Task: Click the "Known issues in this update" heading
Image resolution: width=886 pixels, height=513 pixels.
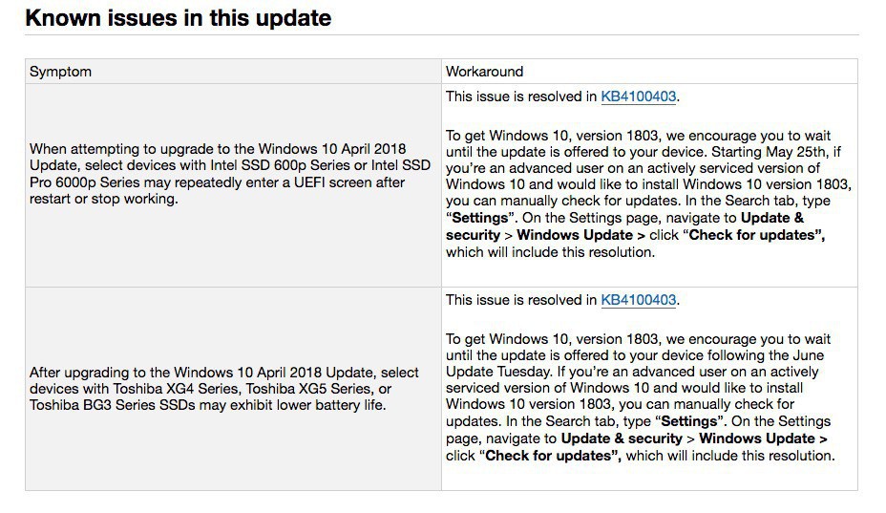Action: (179, 17)
